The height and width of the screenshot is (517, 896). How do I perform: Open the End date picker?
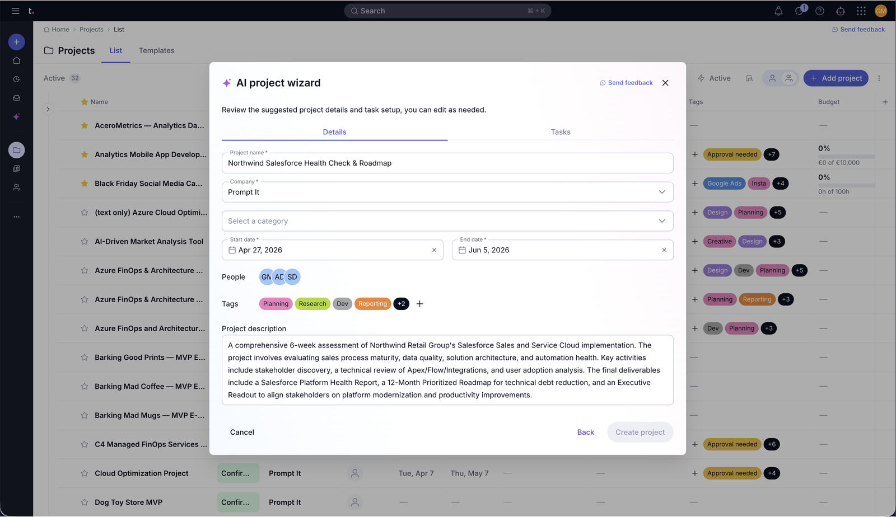click(562, 250)
